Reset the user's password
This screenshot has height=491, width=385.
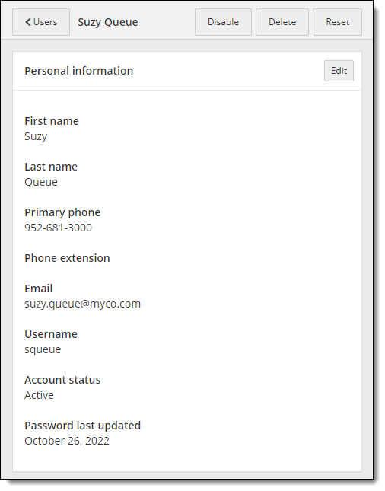coord(337,22)
